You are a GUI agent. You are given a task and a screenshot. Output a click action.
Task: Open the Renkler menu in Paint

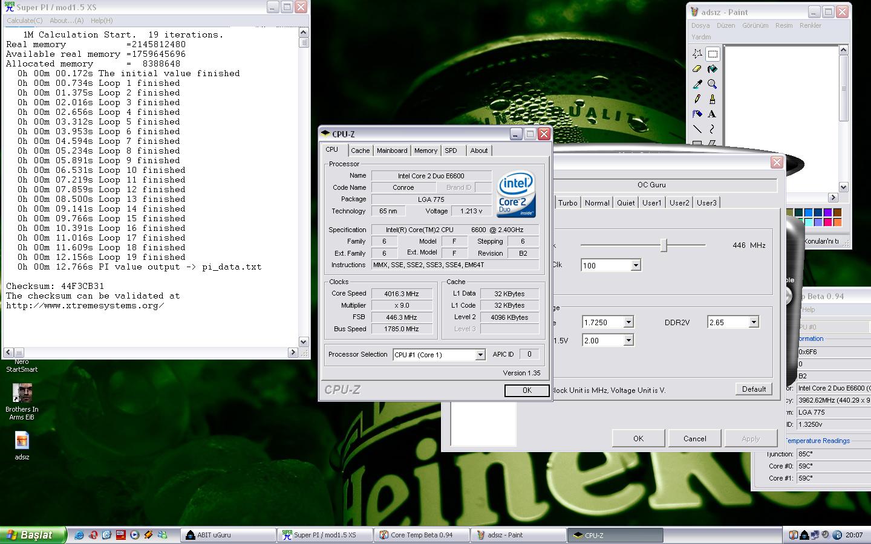[x=811, y=25]
